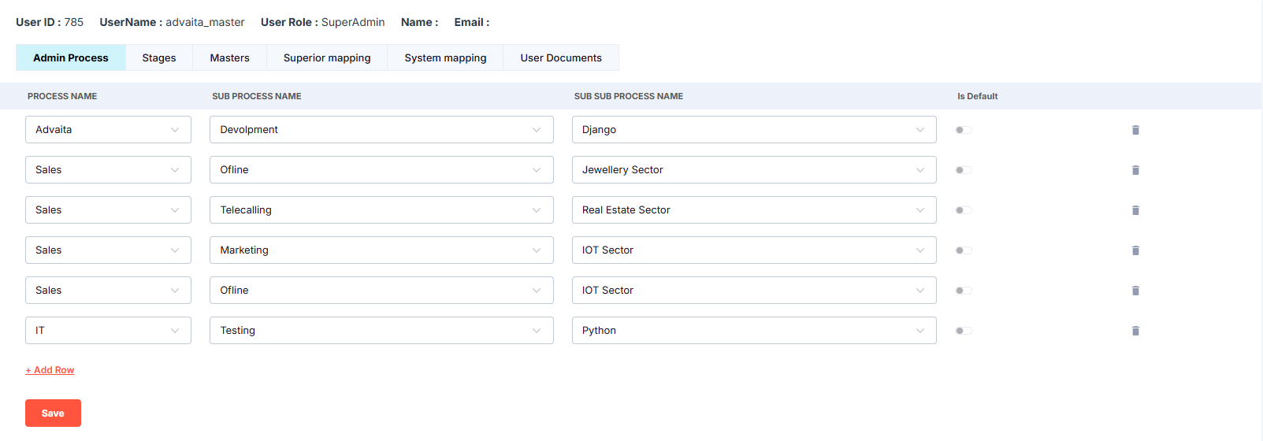Viewport: 1263px width, 441px height.
Task: Open the Advaita process name dropdown
Action: [x=108, y=130]
